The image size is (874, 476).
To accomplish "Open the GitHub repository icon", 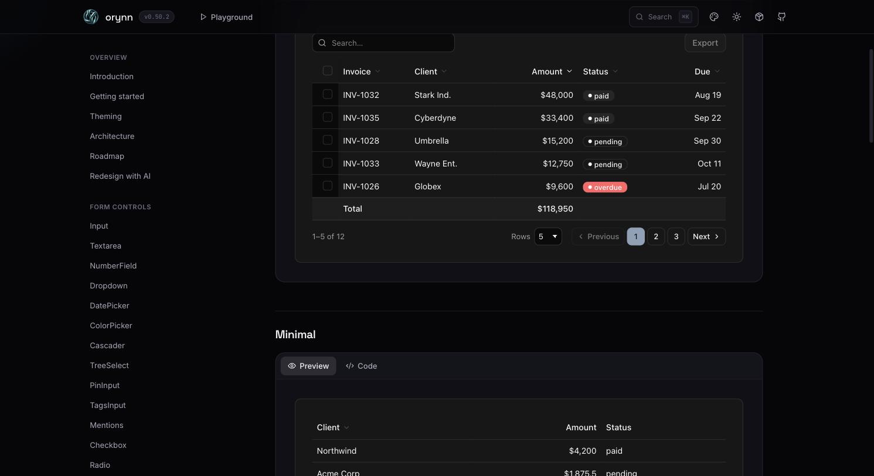I will [781, 17].
